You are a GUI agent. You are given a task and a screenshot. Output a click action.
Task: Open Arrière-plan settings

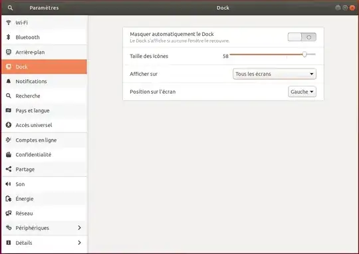(44, 52)
